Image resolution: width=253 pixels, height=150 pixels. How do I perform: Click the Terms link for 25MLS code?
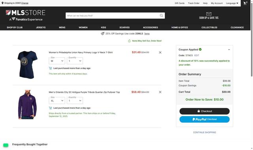[147, 33]
